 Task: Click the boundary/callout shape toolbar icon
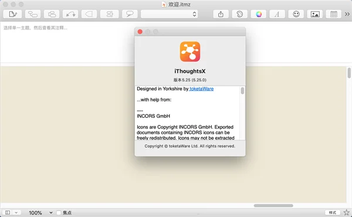(x=89, y=14)
